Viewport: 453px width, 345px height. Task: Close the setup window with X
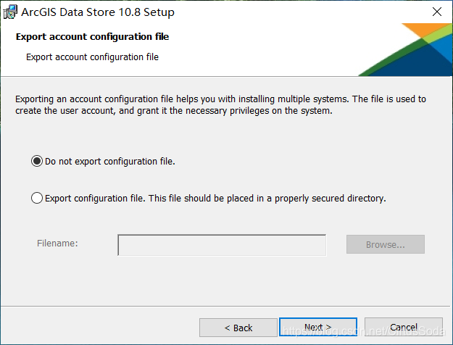437,12
